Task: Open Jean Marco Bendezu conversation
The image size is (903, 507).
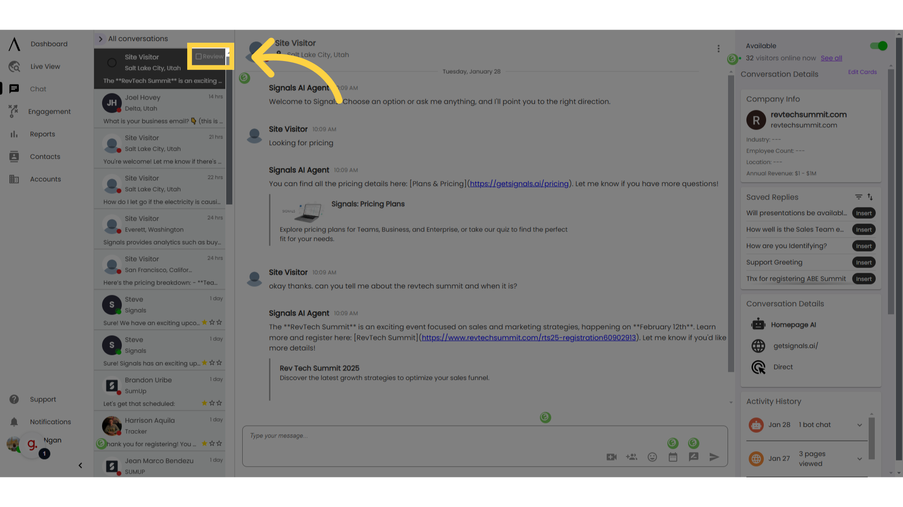Action: (x=160, y=465)
